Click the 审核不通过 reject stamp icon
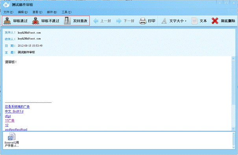The width and height of the screenshot is (238, 155). pyautogui.click(x=35, y=21)
